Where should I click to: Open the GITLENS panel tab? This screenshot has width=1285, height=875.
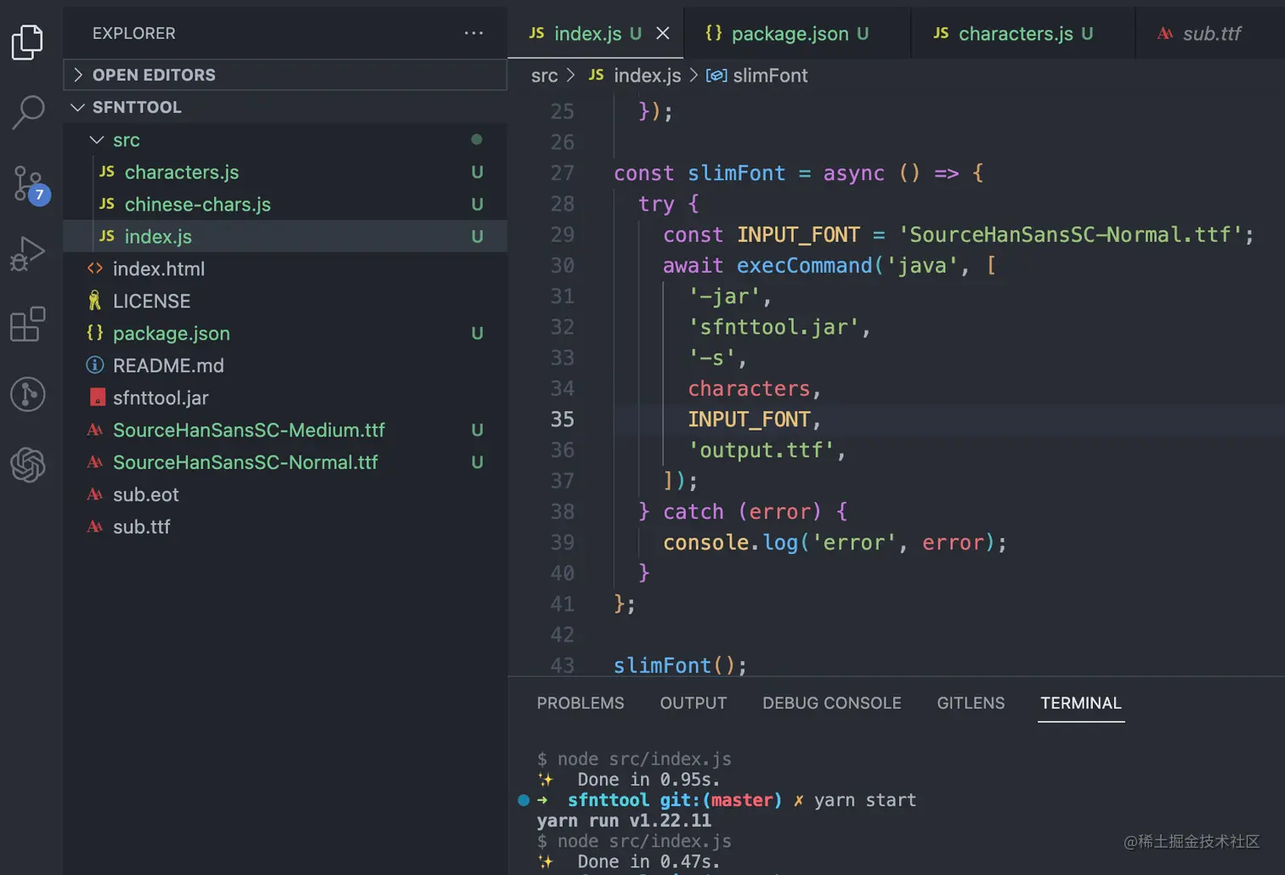(x=971, y=703)
